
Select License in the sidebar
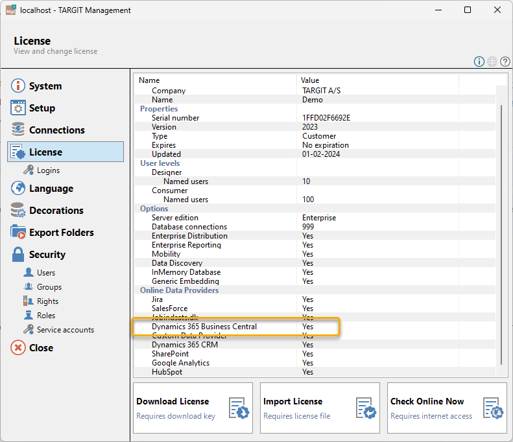(66, 152)
